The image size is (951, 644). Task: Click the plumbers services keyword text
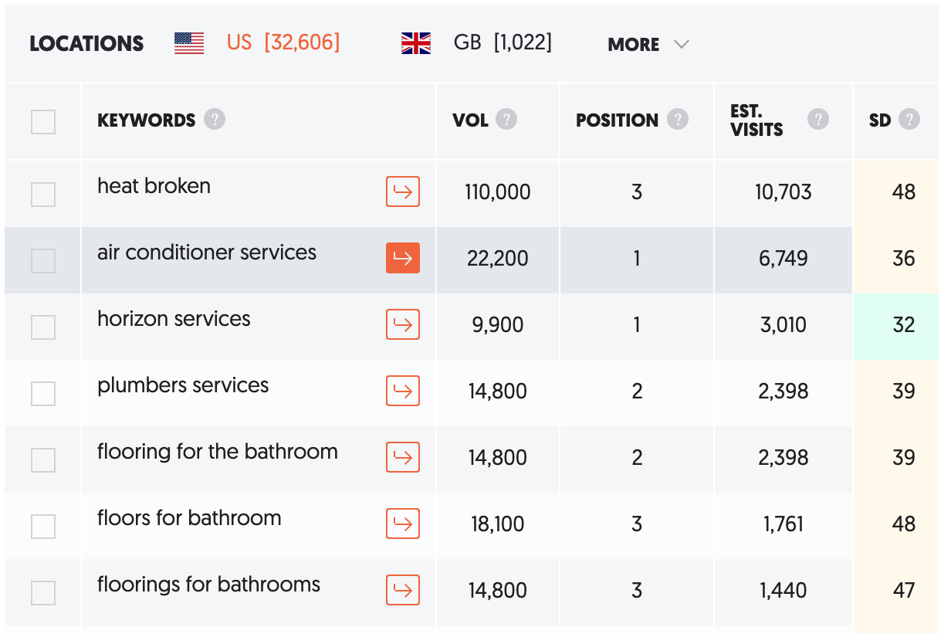click(x=183, y=385)
